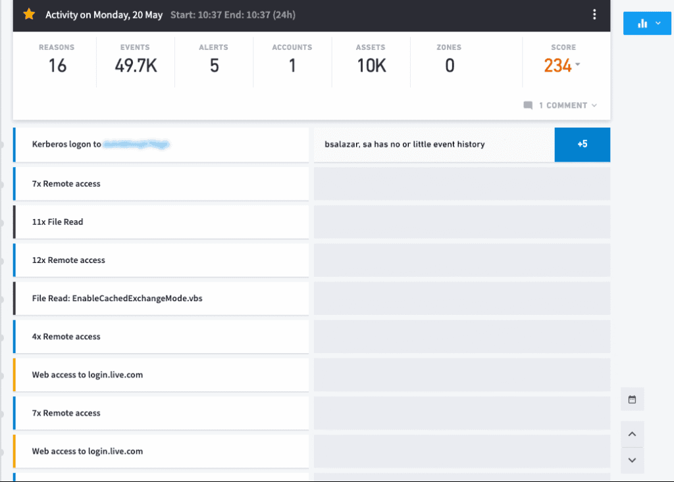Open the 11x File Read event
This screenshot has width=674, height=482.
point(161,222)
